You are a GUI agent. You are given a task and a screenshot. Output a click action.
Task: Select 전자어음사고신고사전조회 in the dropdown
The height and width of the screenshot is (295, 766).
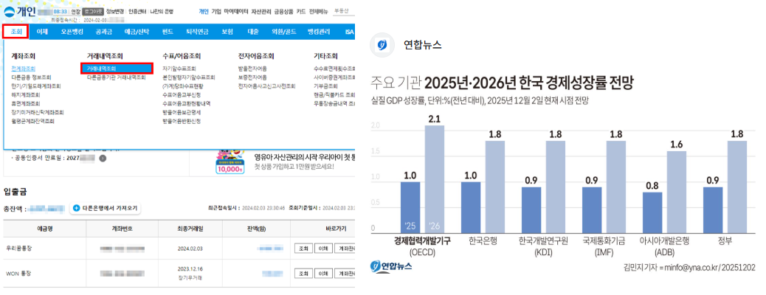pyautogui.click(x=266, y=86)
